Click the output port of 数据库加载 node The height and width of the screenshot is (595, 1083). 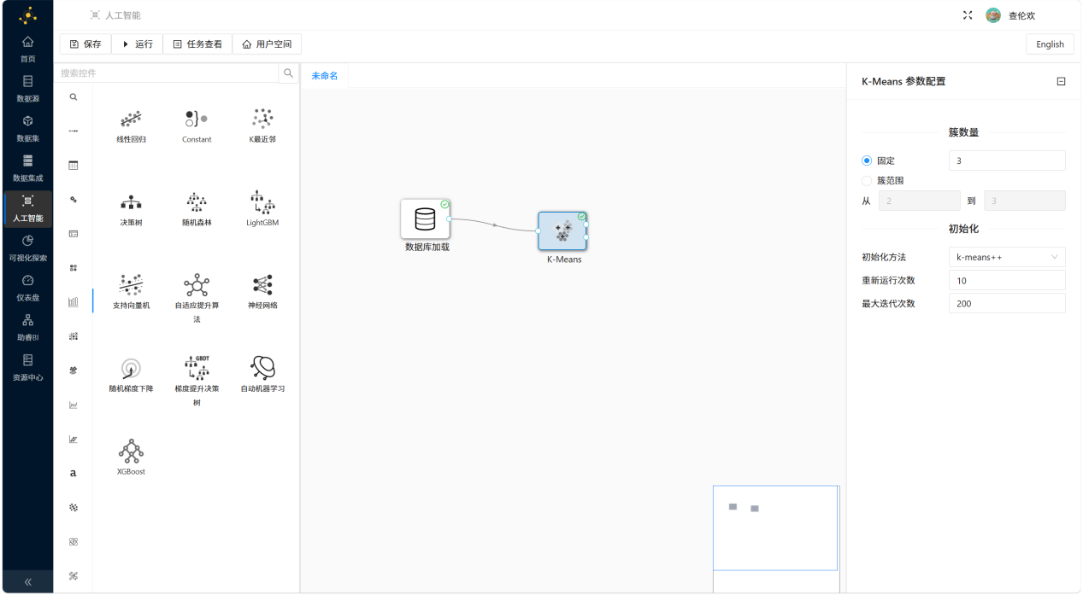pos(450,219)
